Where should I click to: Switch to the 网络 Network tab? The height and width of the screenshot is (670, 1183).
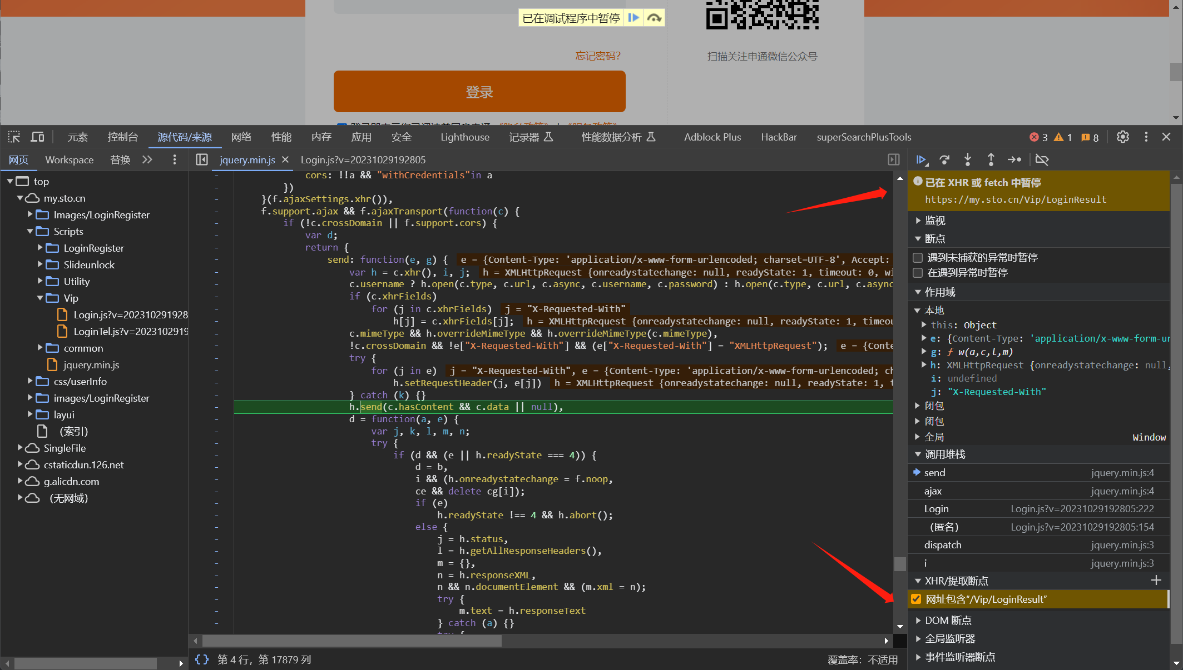tap(241, 137)
